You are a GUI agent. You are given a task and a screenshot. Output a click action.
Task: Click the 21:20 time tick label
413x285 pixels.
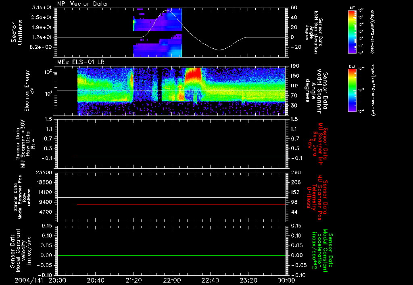(x=134, y=280)
